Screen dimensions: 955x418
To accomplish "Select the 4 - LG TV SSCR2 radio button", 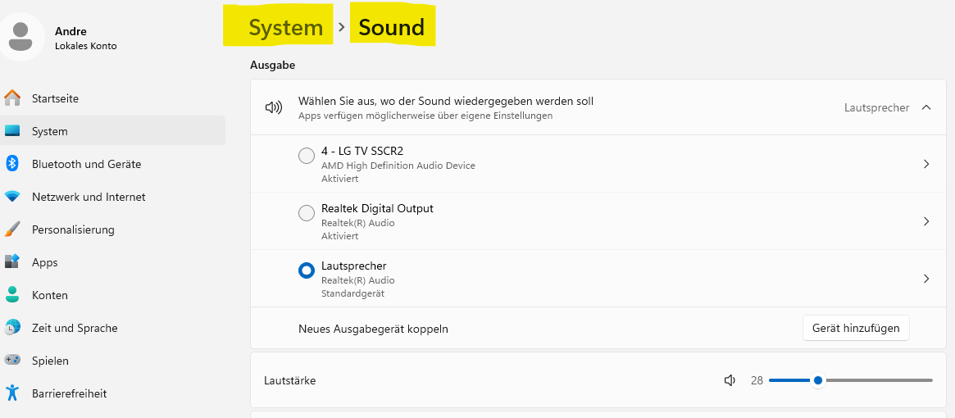I will tap(307, 156).
